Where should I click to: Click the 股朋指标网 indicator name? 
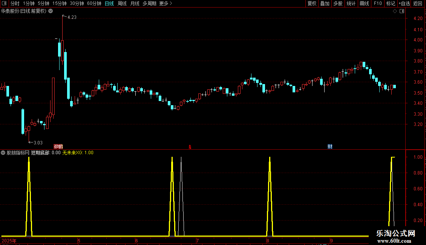click(18, 153)
